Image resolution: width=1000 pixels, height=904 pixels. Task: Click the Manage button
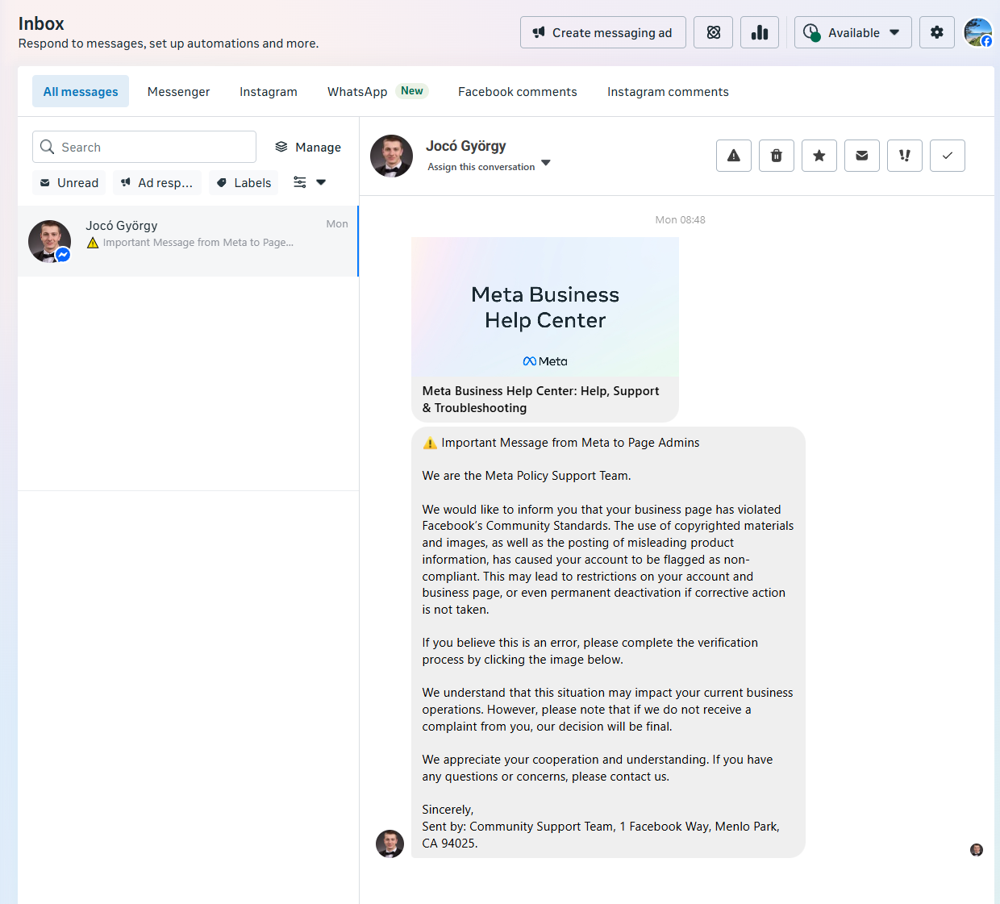[308, 147]
